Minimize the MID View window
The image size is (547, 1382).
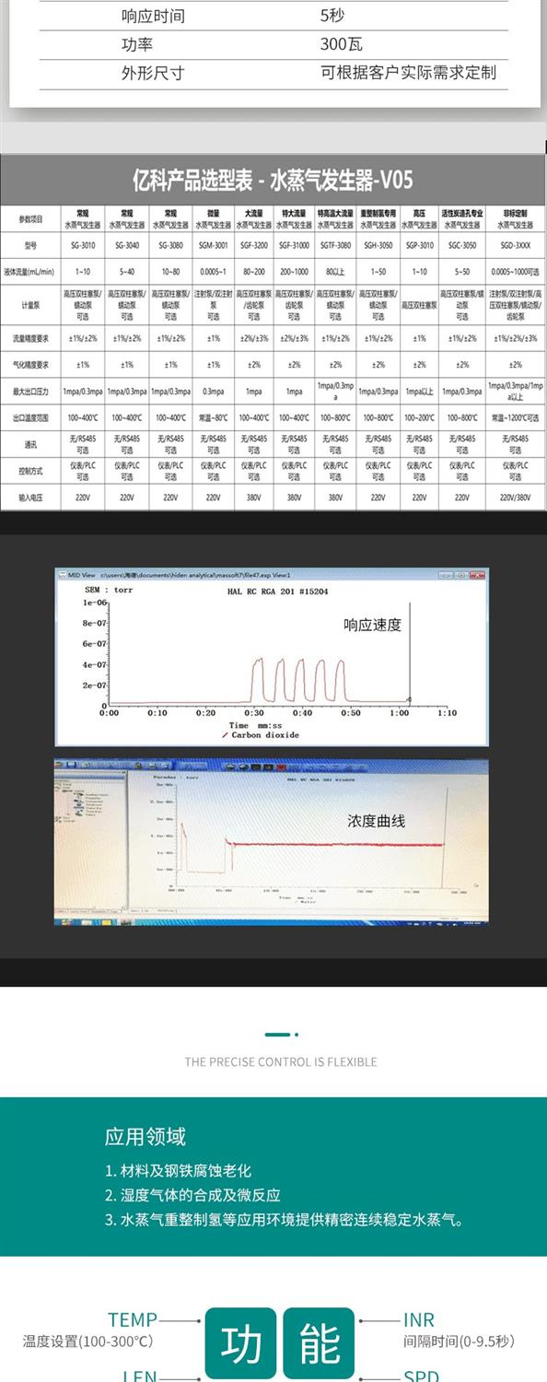point(446,575)
